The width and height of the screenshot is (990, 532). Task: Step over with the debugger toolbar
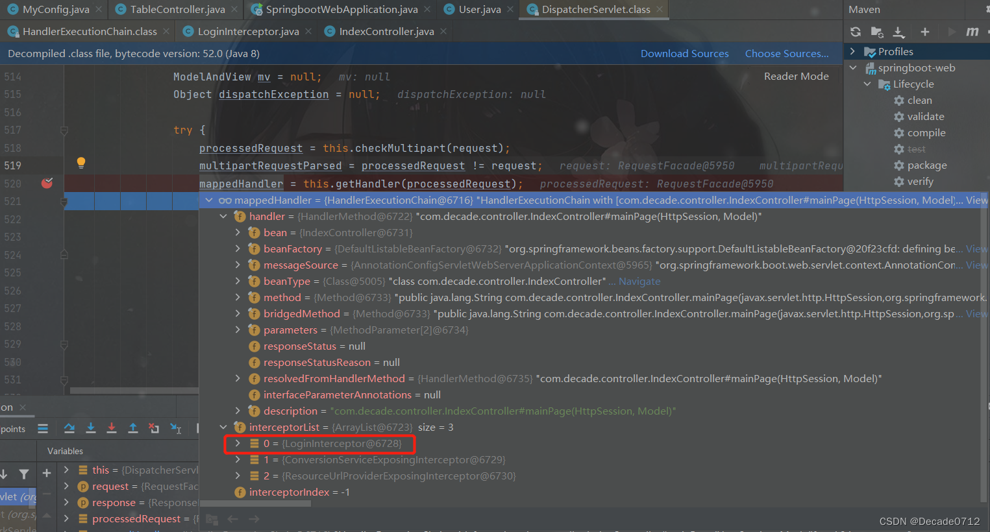tap(69, 428)
